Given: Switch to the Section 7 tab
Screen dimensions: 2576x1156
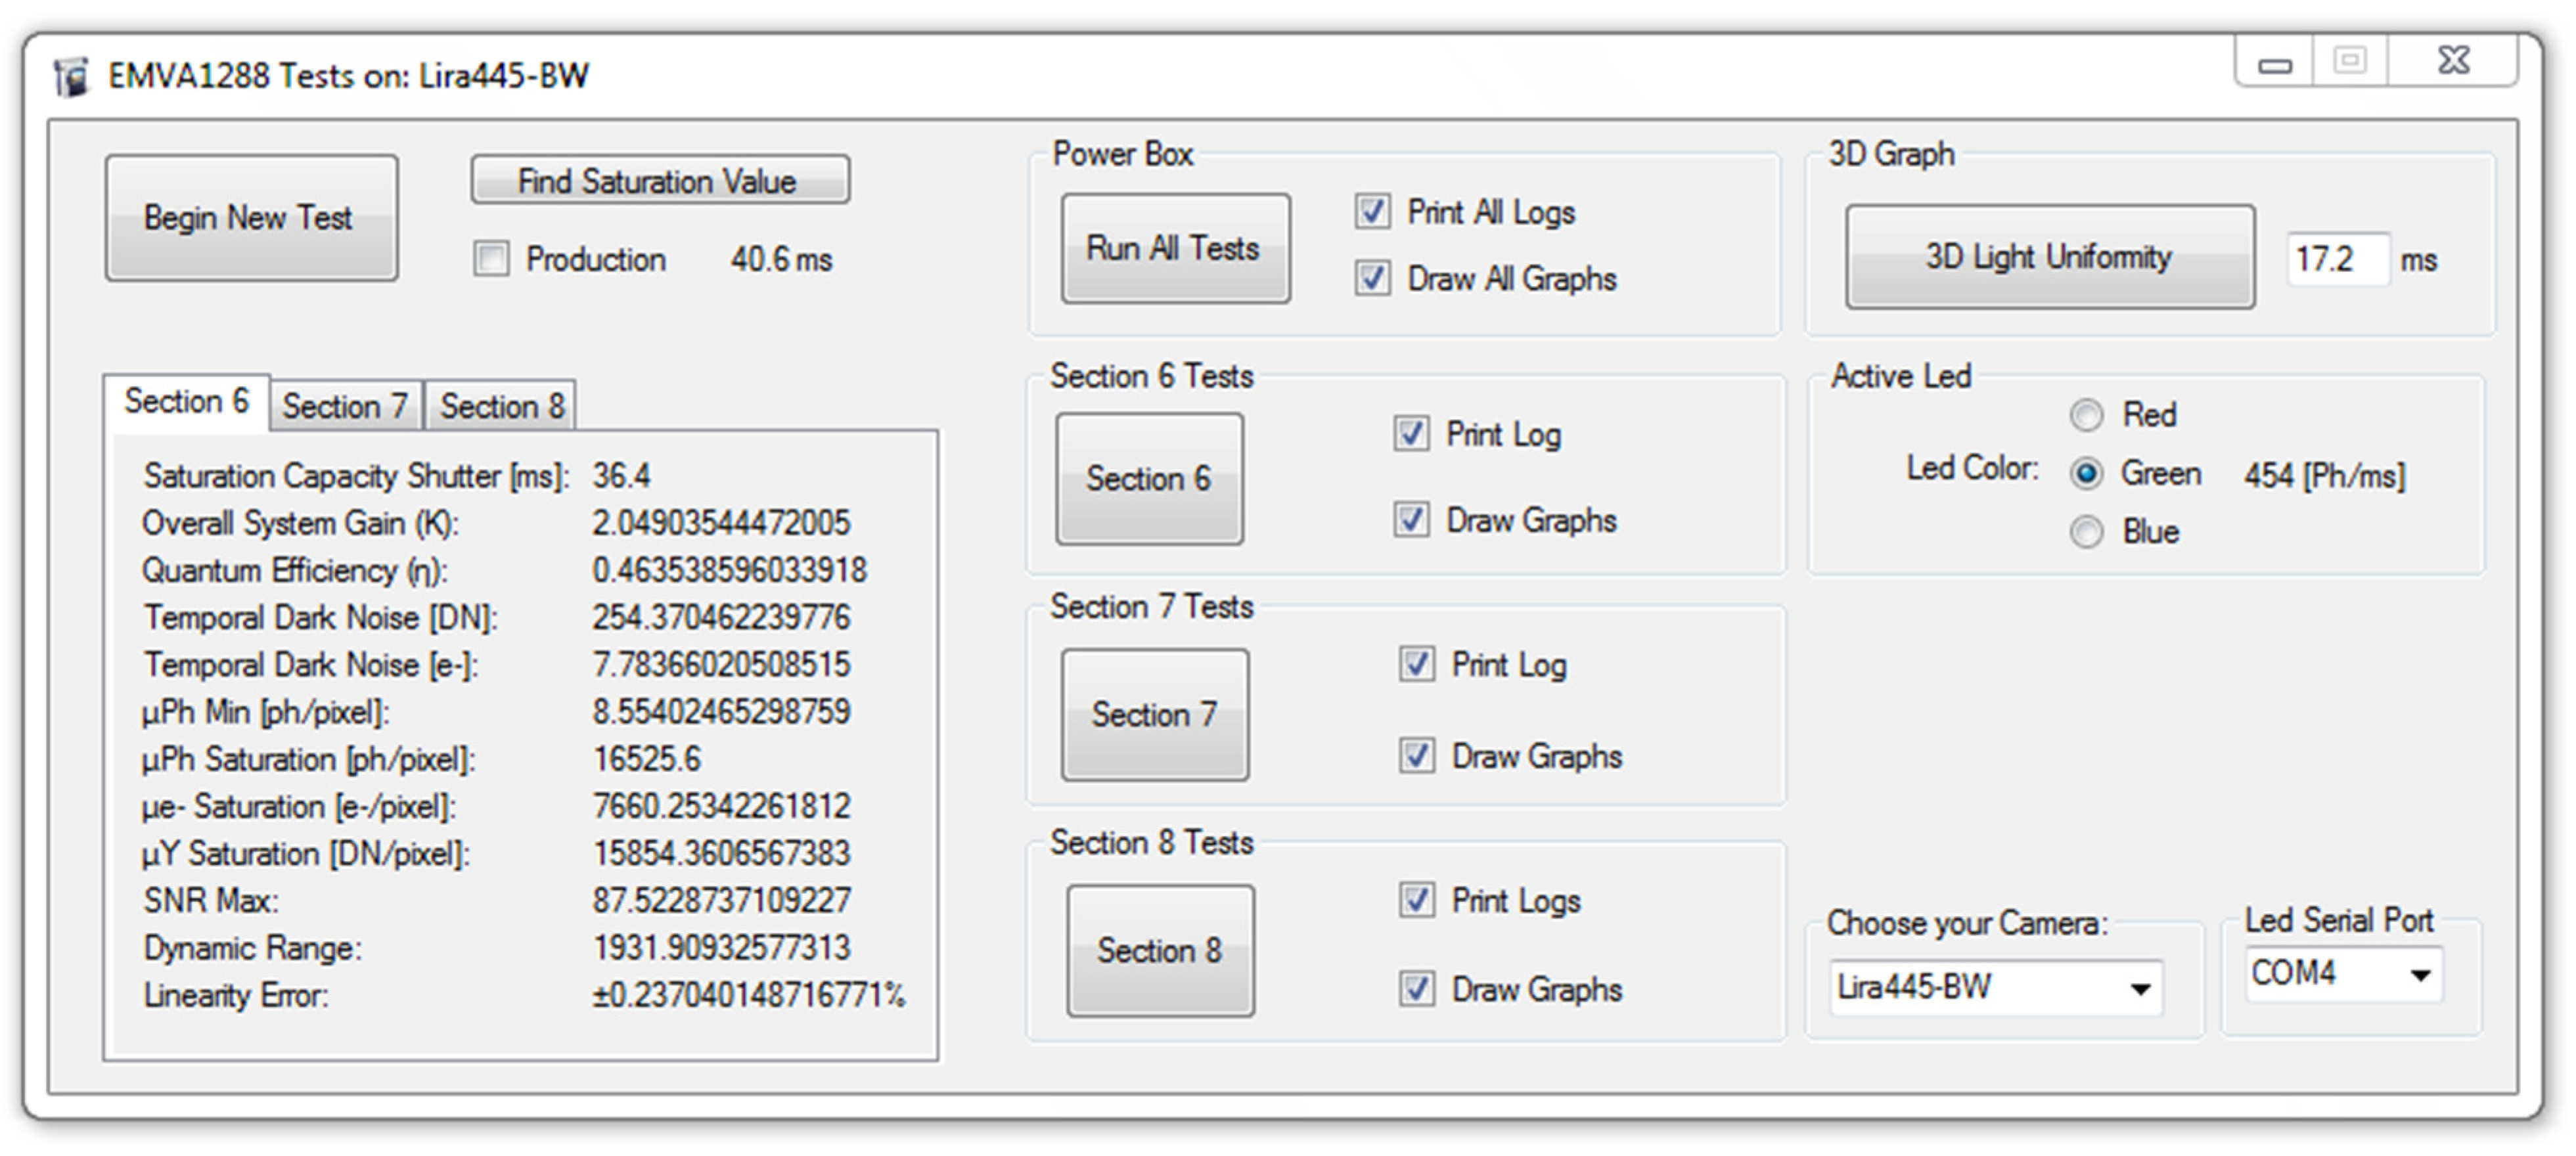Looking at the screenshot, I should [345, 406].
